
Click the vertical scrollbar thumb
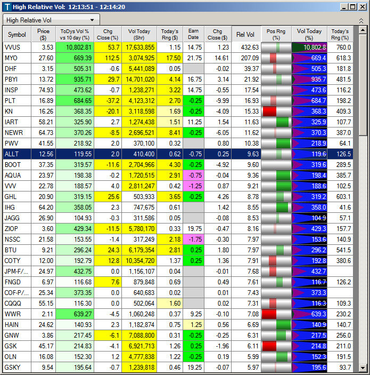[x=363, y=85]
